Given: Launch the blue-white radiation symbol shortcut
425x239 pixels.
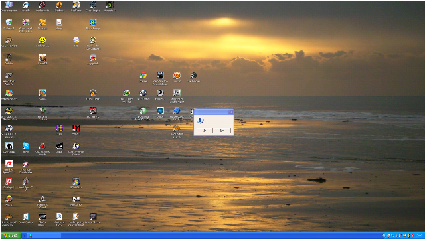Looking at the screenshot, I should point(9,128).
